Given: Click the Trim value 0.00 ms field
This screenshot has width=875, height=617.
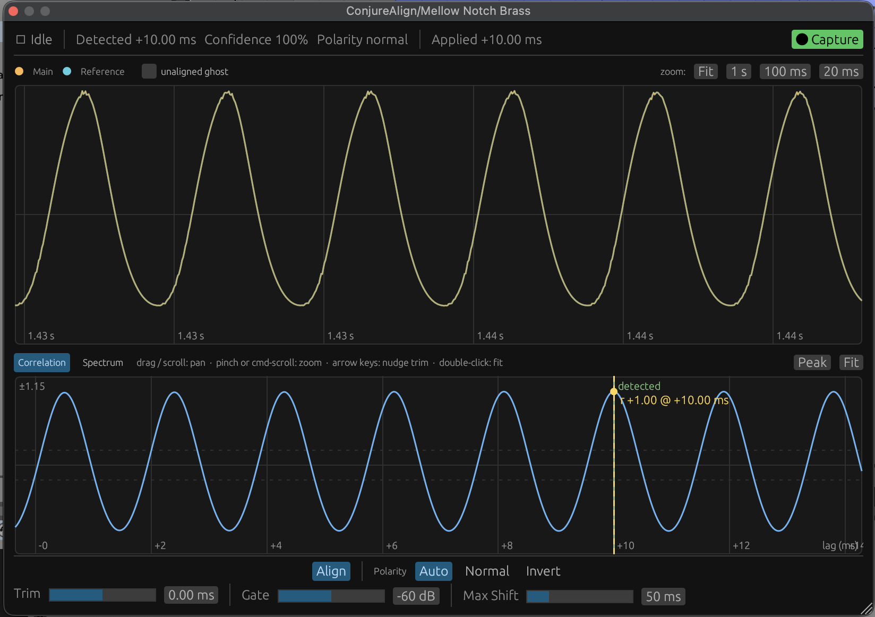Looking at the screenshot, I should pos(191,595).
